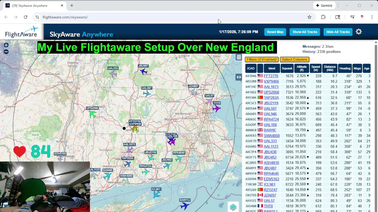The width and height of the screenshot is (378, 212).
Task: Click the SWA4850 aircraft icon
Action: point(126,181)
